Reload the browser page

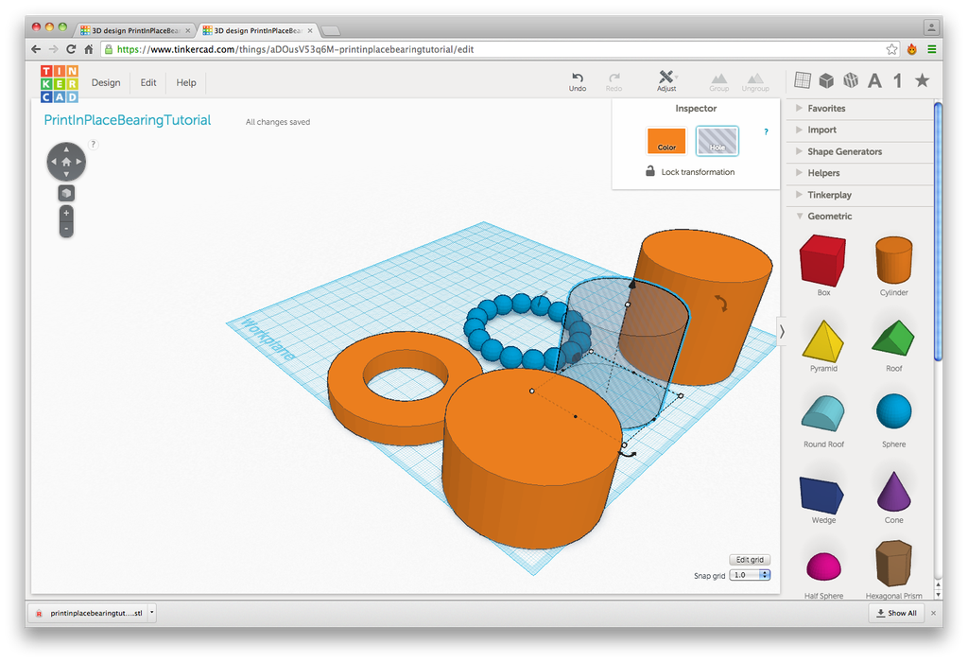coord(71,49)
